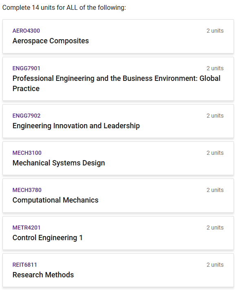The image size is (236, 290).
Task: Click the Research Methods course title
Action: 43,275
